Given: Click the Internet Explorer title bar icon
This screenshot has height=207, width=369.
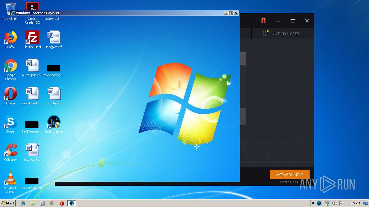Looking at the screenshot, I should tap(13, 13).
